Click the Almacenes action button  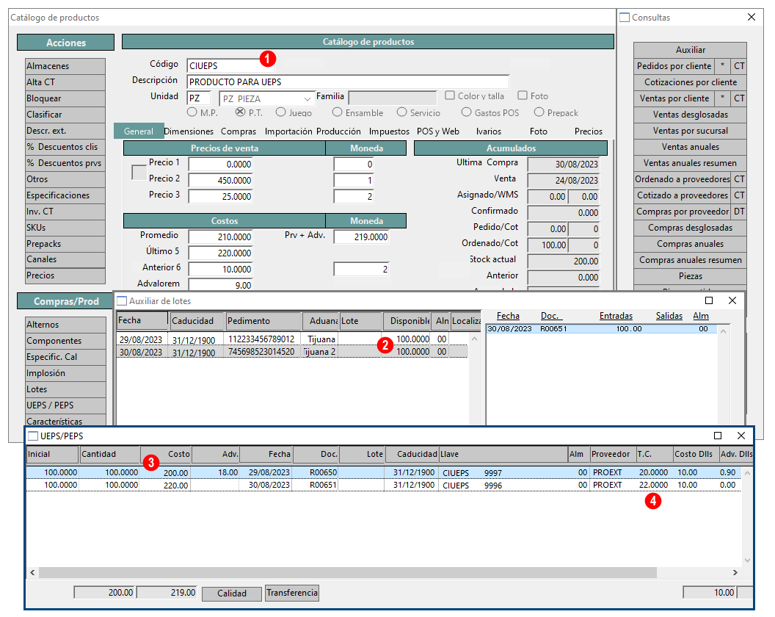65,66
